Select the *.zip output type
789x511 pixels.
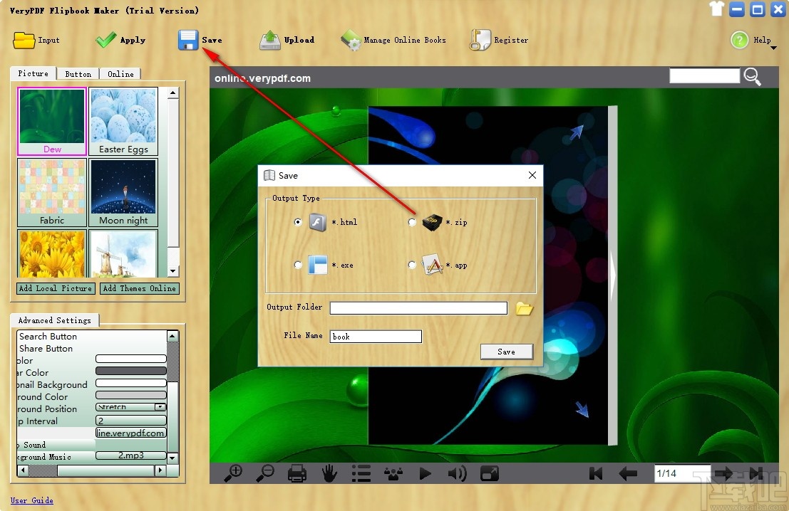(411, 222)
